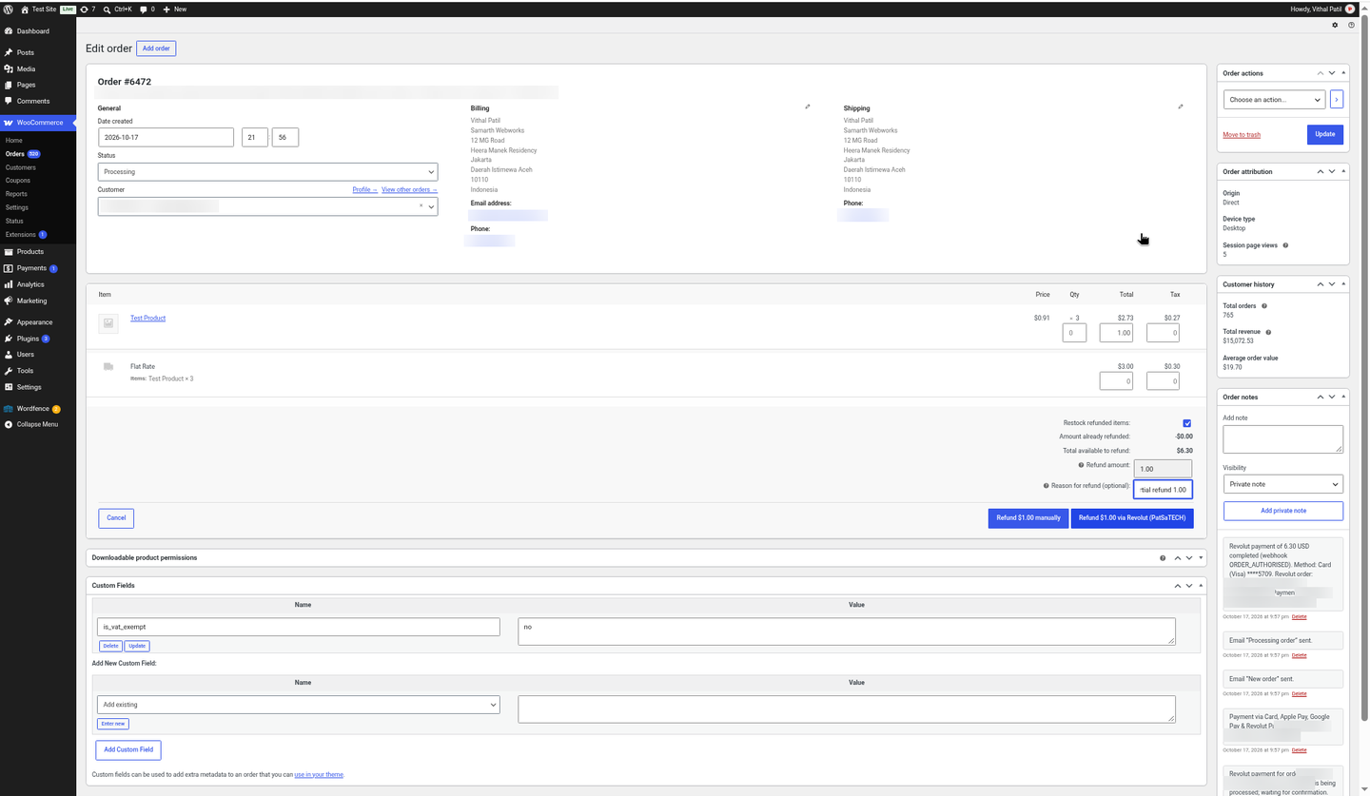1370x796 pixels.
Task: Click the Collapse Menu icon in sidebar
Action: [x=9, y=424]
